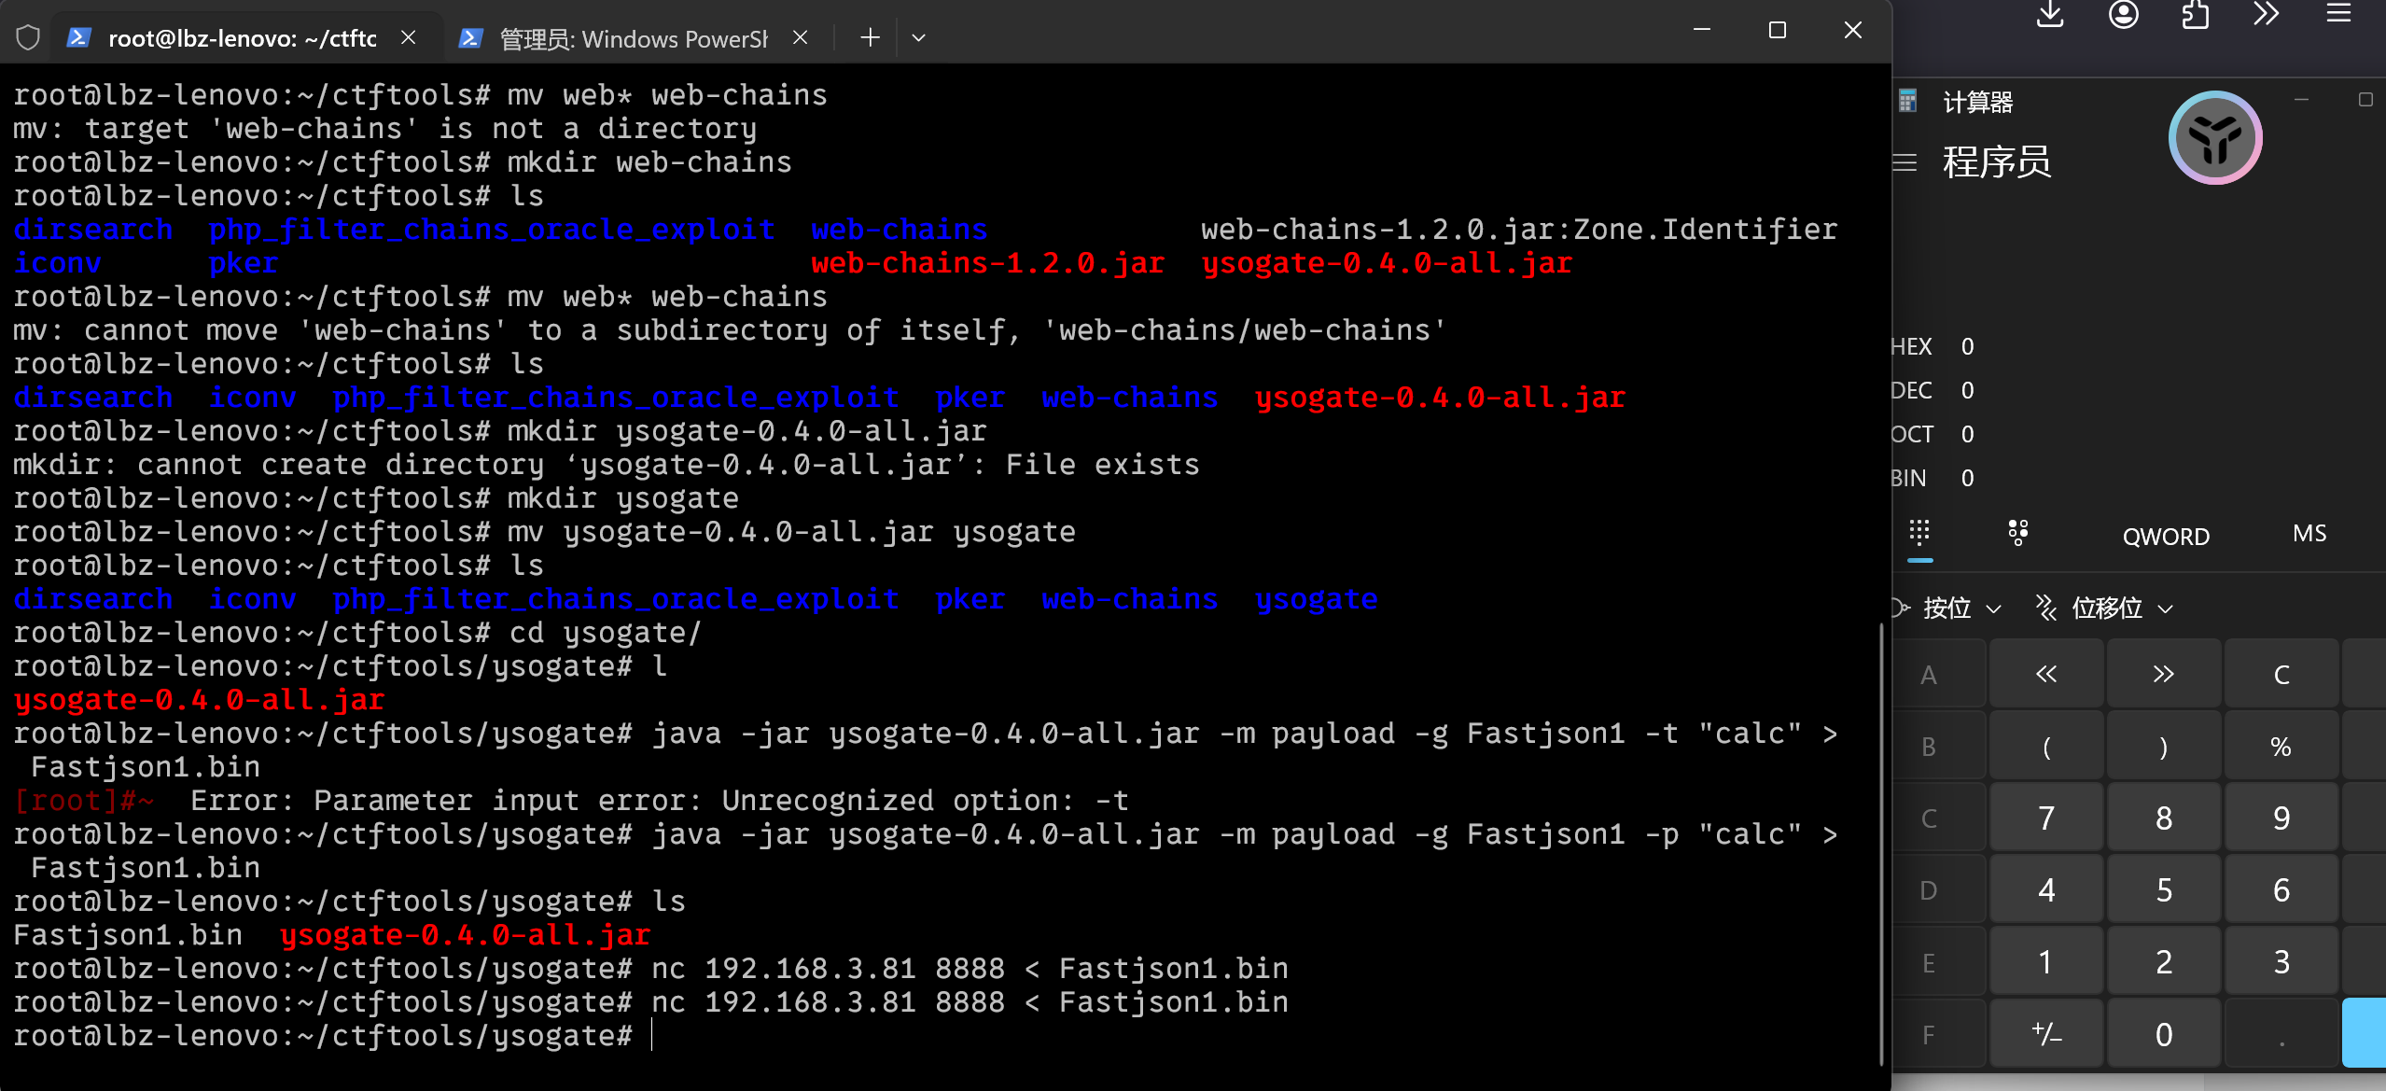Expand the 位移位 bit shift dropdown

point(2105,608)
